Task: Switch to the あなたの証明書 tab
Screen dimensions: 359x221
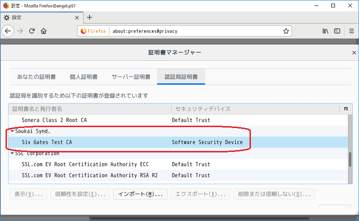Action: point(37,77)
